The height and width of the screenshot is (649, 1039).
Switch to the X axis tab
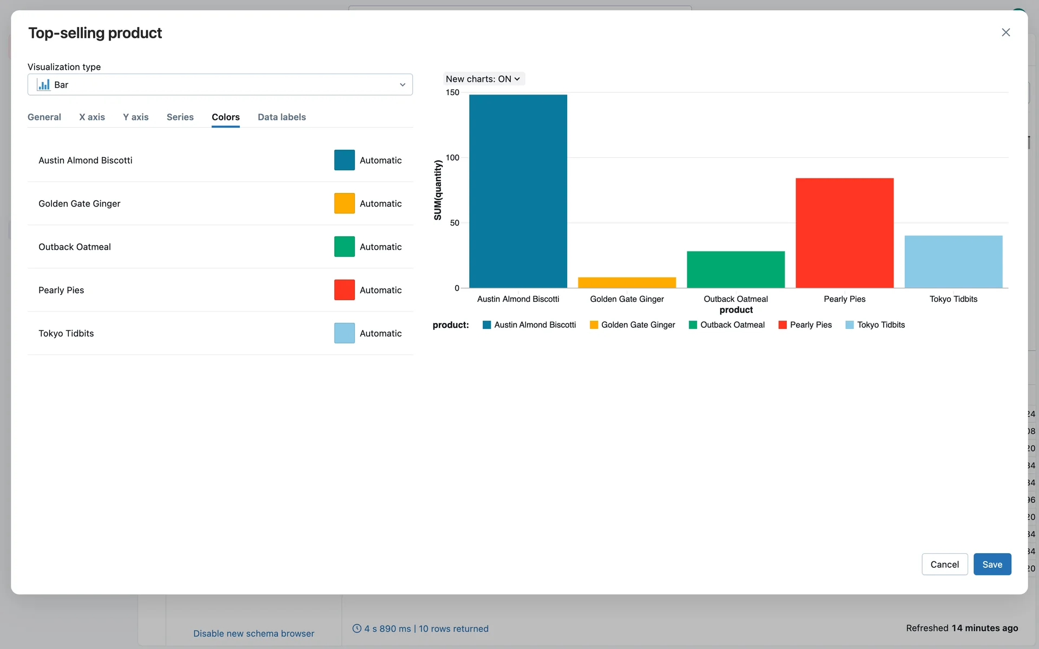coord(92,117)
